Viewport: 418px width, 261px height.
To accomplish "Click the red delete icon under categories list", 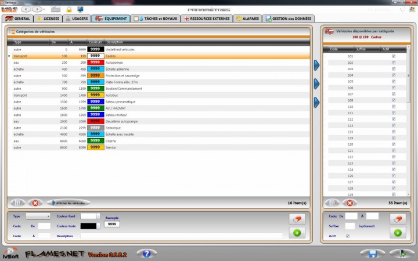I will [x=35, y=203].
